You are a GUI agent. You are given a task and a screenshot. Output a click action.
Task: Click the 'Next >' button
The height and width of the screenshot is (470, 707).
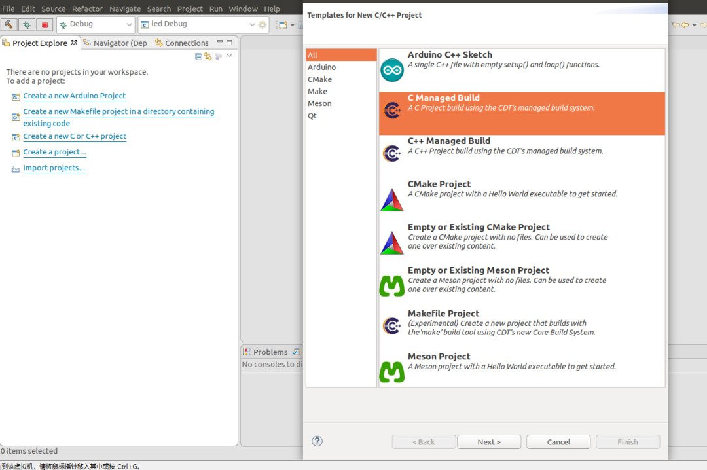point(489,442)
